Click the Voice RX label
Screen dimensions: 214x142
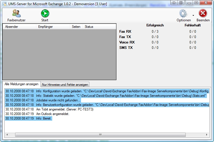pyautogui.click(x=127, y=42)
